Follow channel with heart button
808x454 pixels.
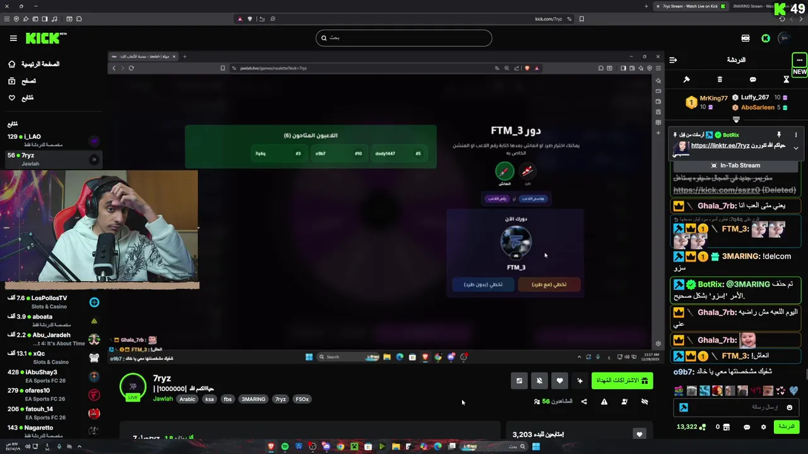560,380
